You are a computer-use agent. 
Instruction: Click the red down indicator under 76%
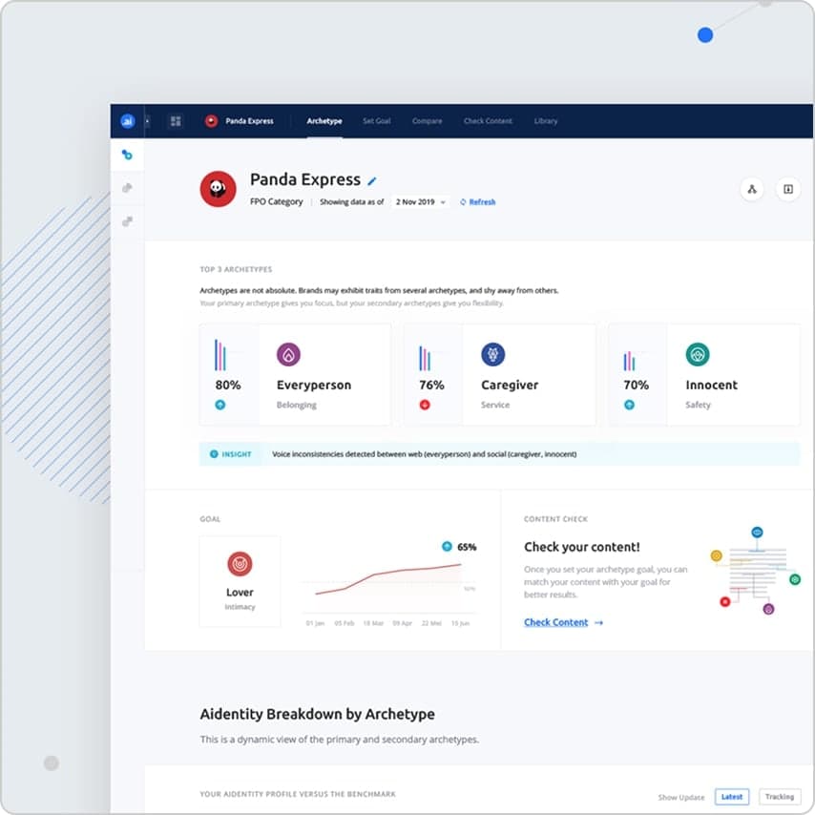point(425,405)
